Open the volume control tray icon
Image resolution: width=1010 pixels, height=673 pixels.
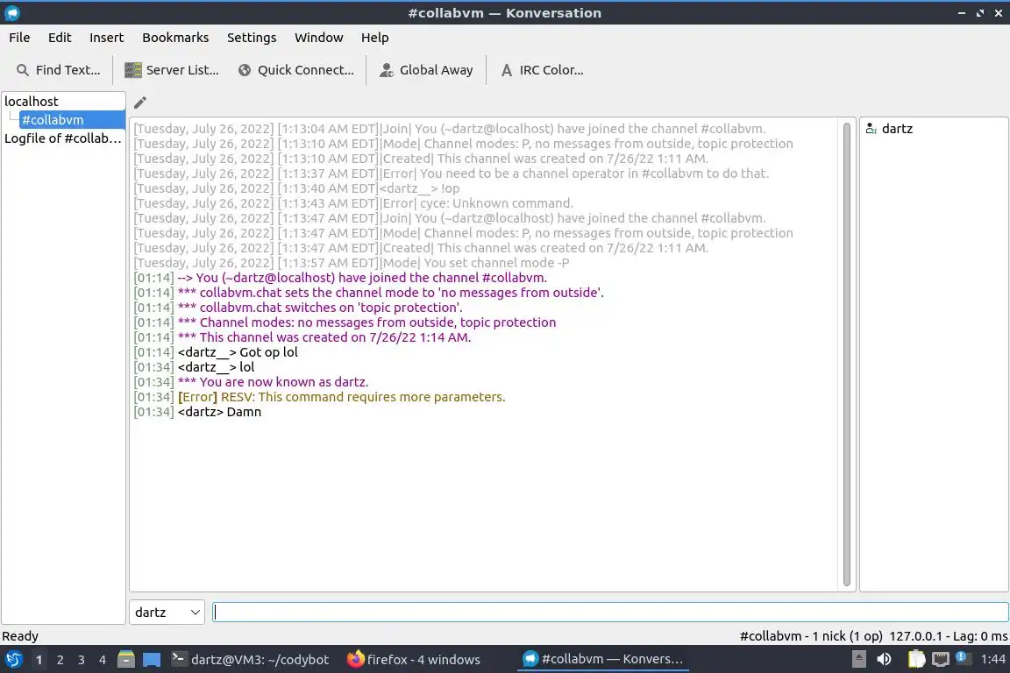pyautogui.click(x=885, y=660)
